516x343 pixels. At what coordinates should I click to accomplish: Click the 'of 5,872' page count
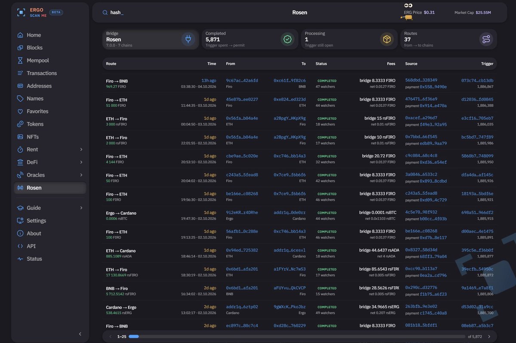pos(475,337)
